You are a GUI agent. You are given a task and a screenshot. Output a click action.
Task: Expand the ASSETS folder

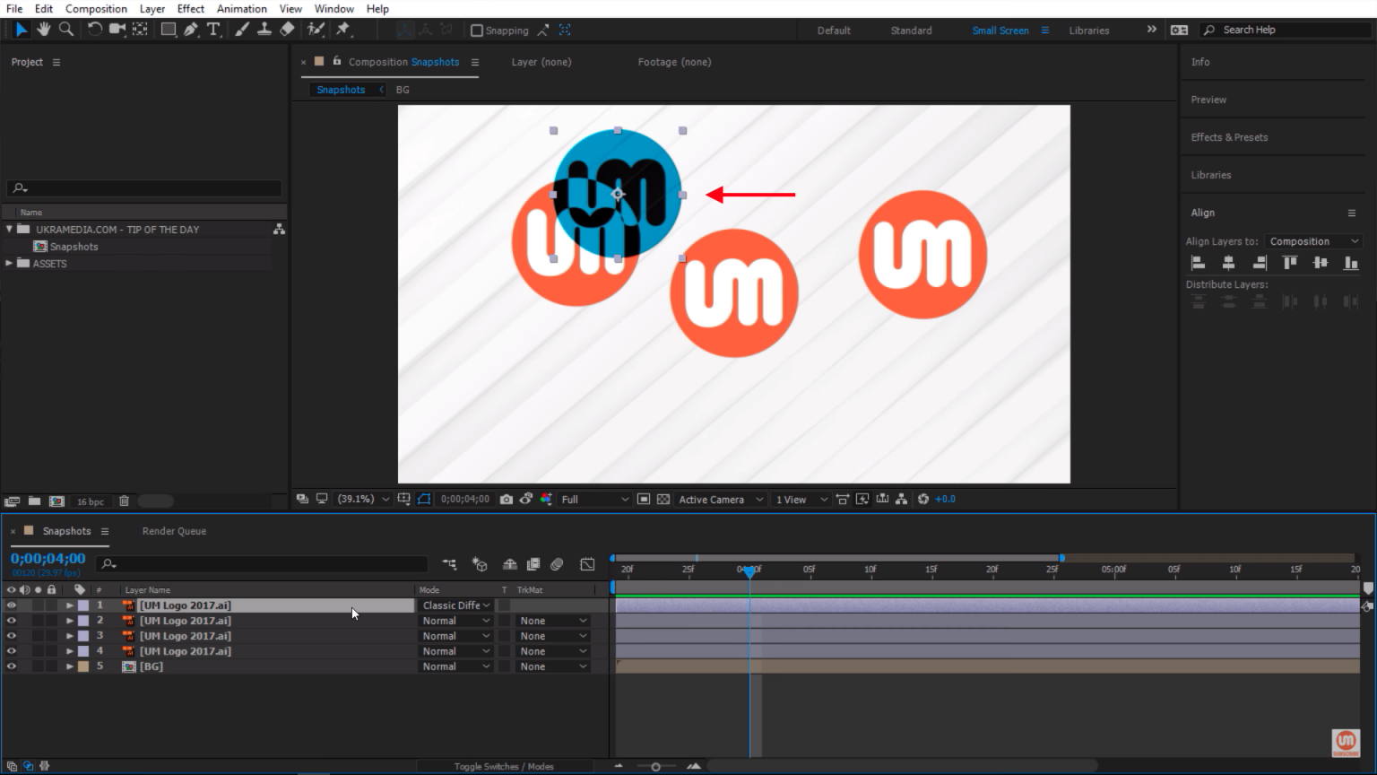[10, 264]
